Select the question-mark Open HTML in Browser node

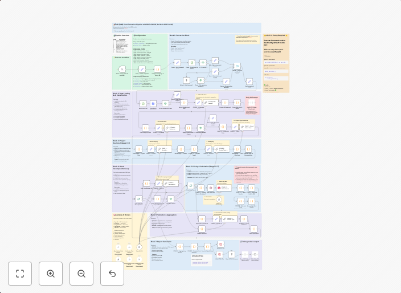point(232,255)
